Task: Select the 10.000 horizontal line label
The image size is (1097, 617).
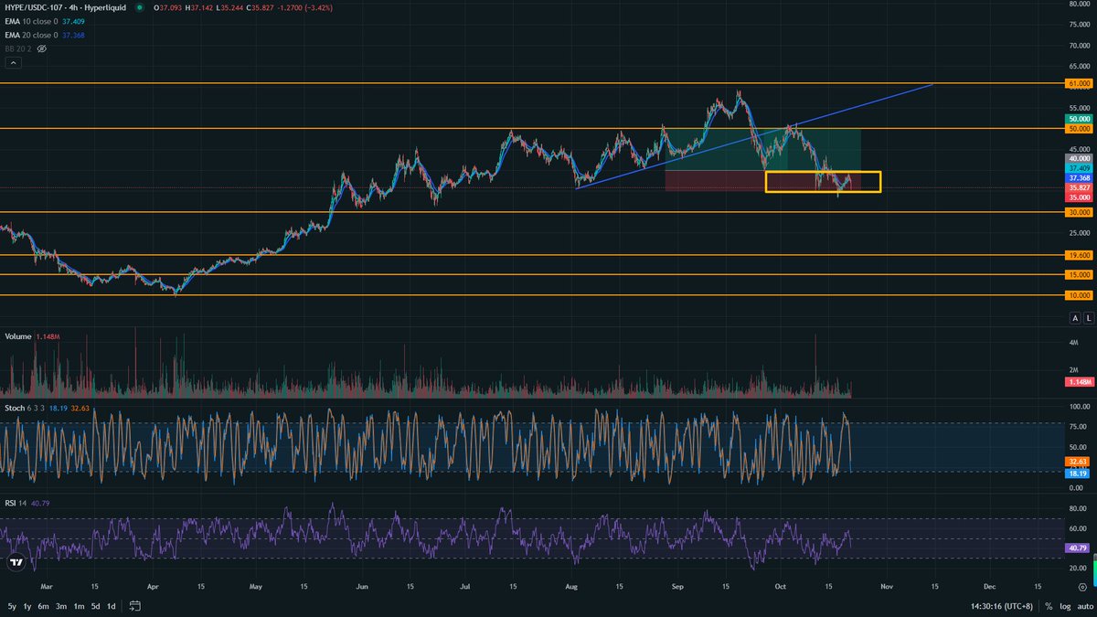Action: 1079,295
